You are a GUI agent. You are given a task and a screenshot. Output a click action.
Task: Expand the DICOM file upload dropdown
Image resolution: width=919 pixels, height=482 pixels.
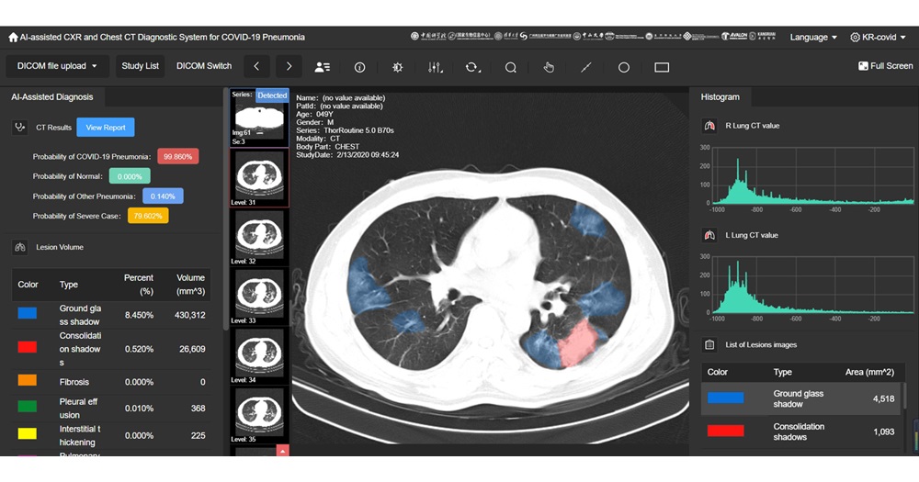pyautogui.click(x=58, y=66)
